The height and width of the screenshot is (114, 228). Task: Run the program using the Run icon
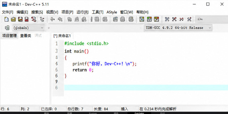pyautogui.click(x=149, y=19)
